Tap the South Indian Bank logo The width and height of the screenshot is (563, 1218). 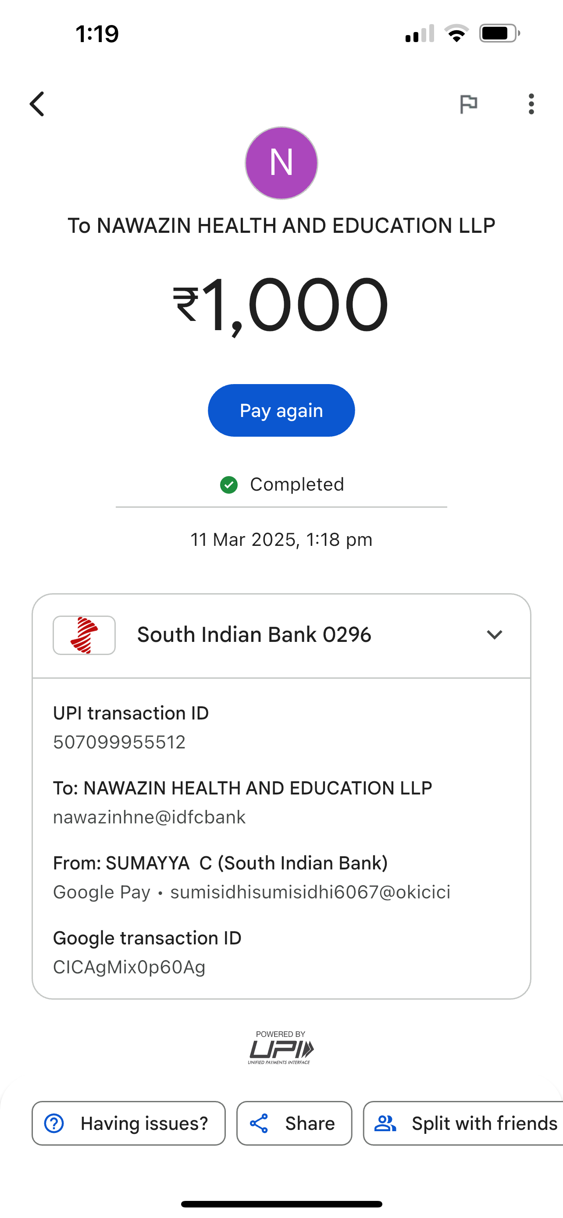coord(84,635)
